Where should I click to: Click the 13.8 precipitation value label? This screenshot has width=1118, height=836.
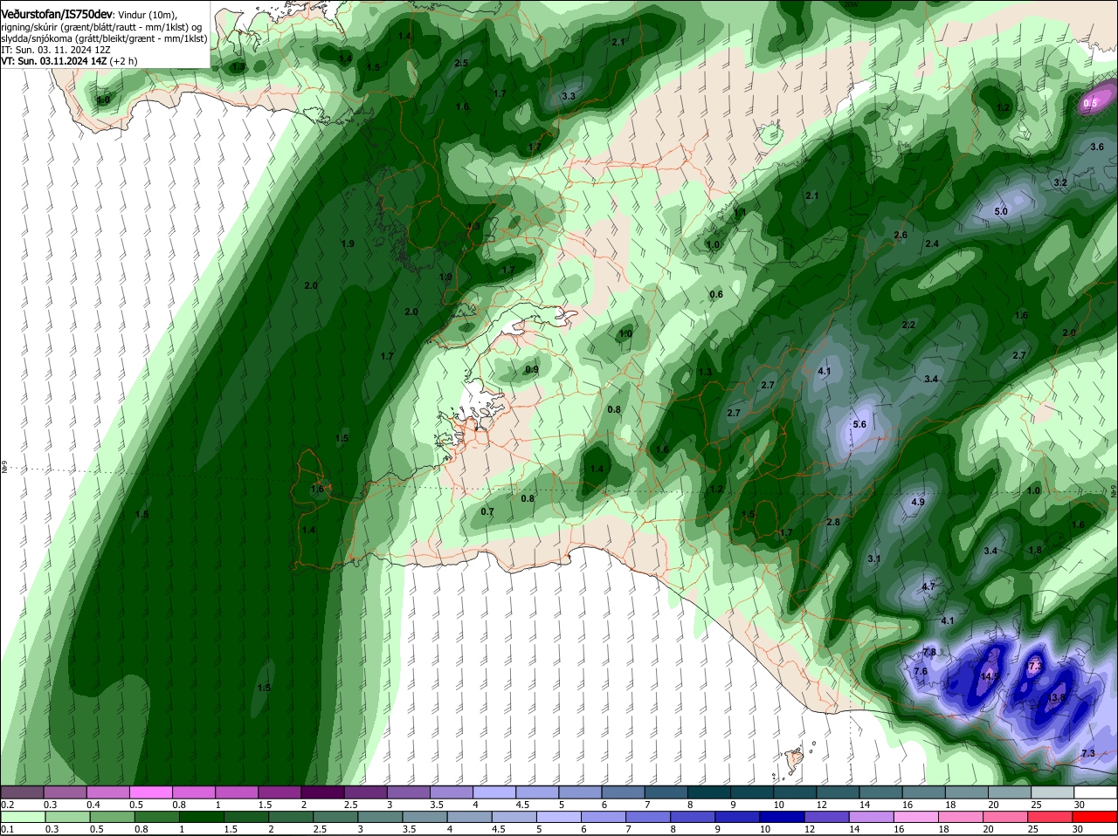click(1057, 698)
